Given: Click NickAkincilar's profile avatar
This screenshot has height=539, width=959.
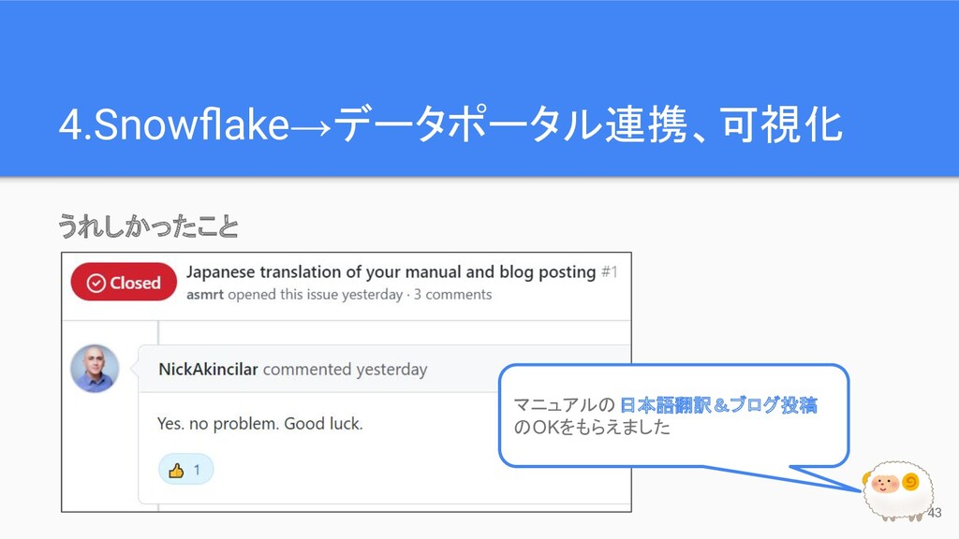Looking at the screenshot, I should [95, 369].
